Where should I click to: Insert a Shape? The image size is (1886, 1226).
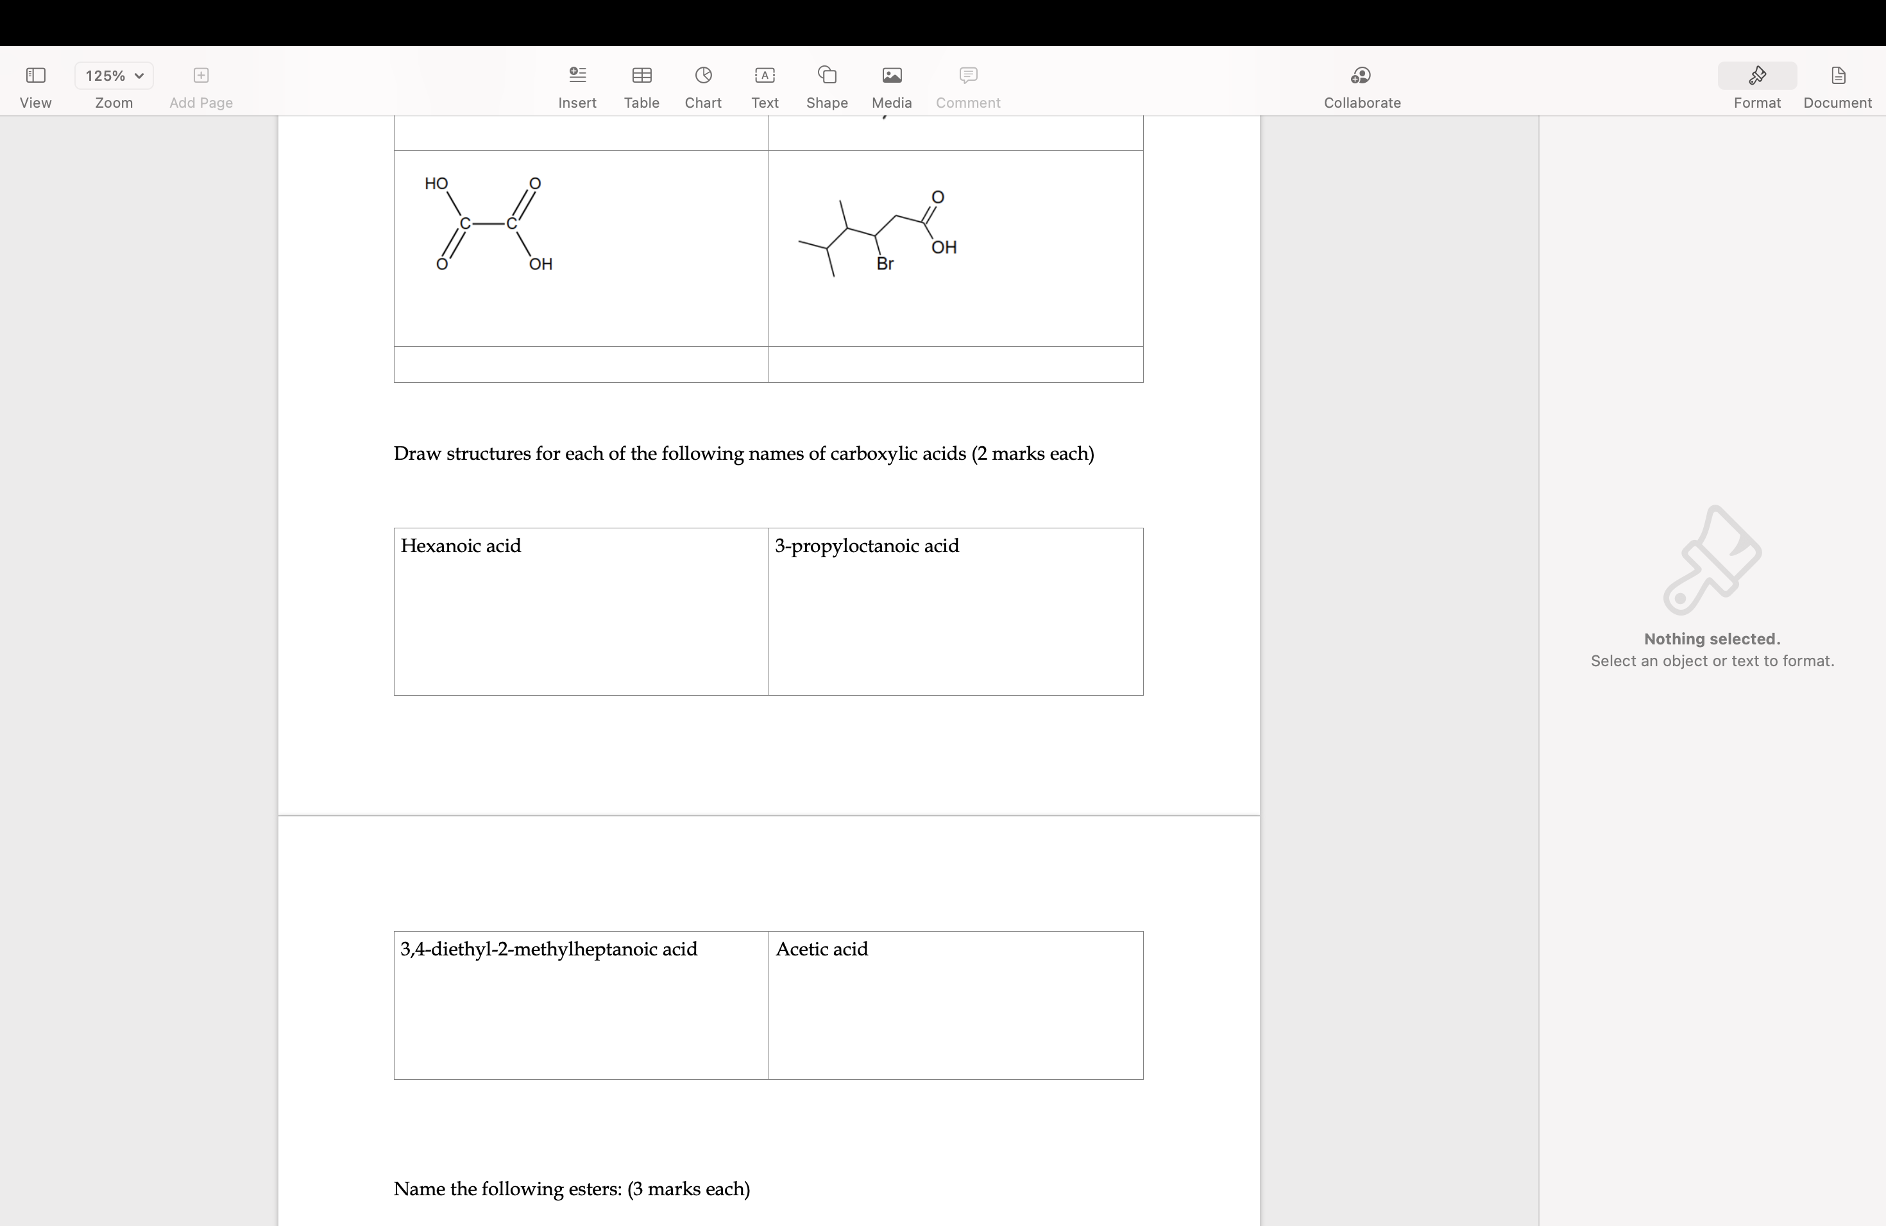826,85
